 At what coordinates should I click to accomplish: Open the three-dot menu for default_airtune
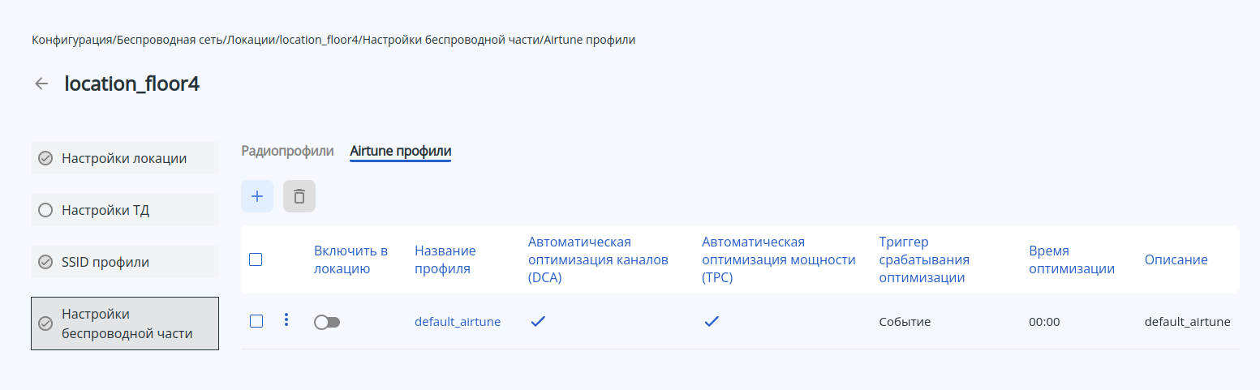click(x=286, y=321)
